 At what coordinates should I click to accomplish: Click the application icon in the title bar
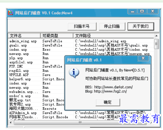click(x=10, y=13)
